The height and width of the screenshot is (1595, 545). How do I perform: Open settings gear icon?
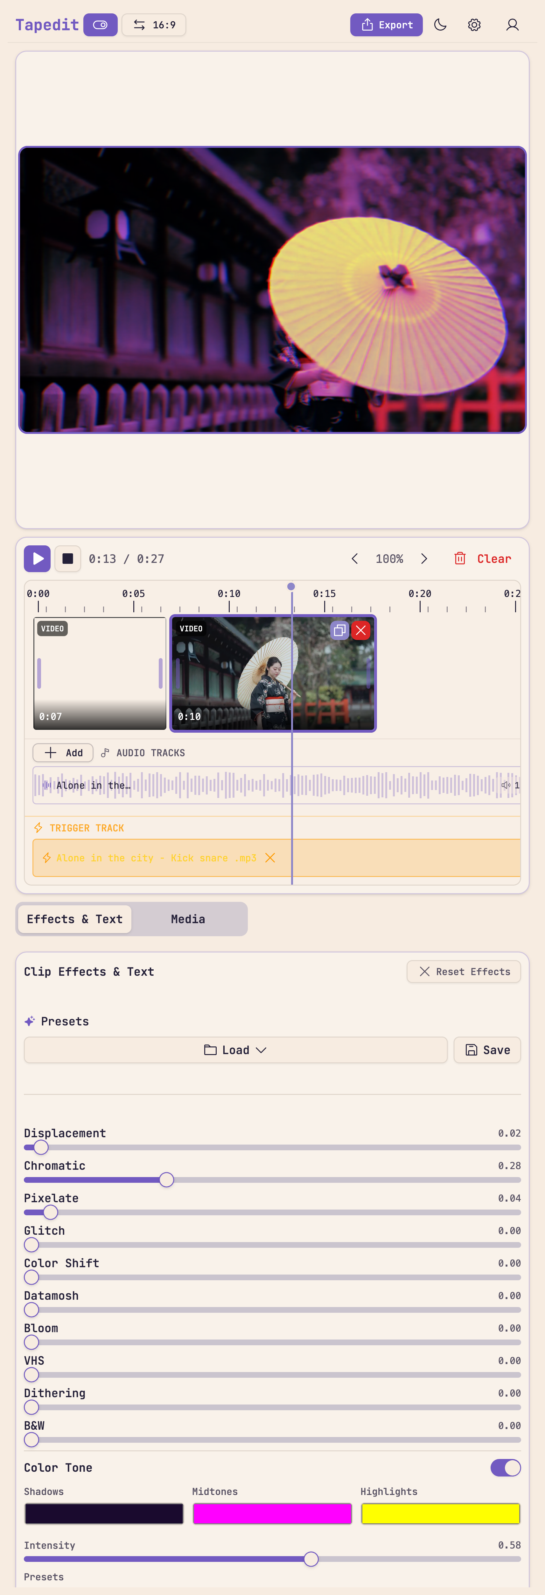click(x=474, y=25)
